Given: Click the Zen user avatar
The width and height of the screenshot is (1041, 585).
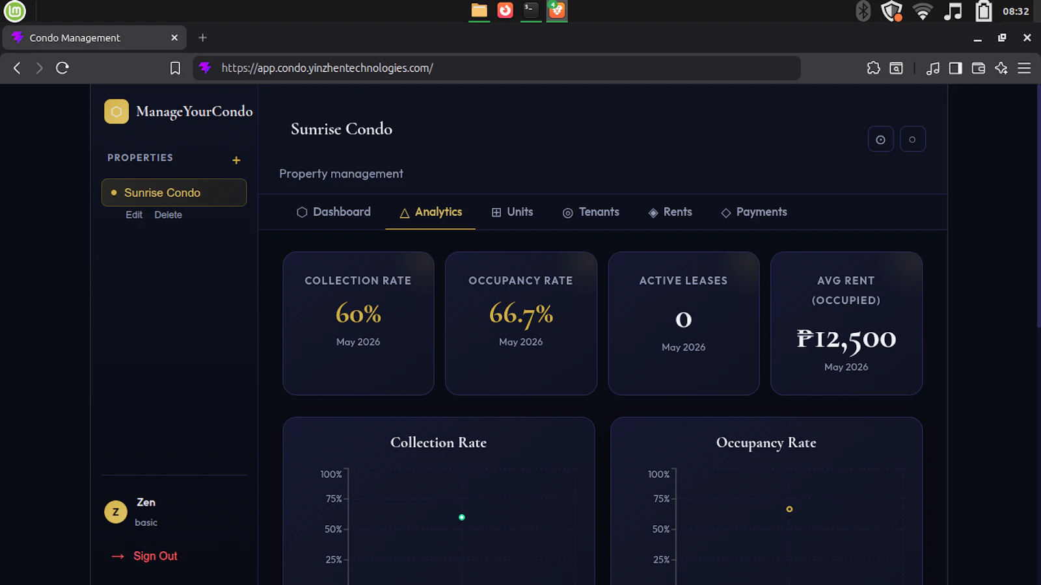Looking at the screenshot, I should pos(116,512).
